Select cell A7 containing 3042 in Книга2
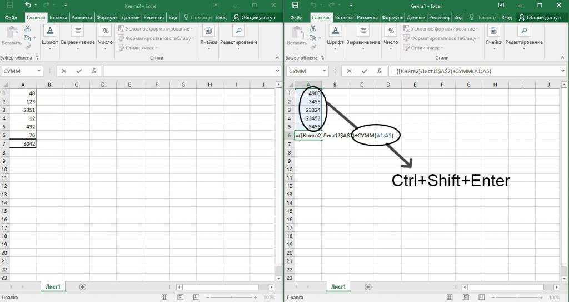569x302 pixels. (24, 144)
